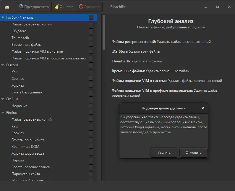This screenshot has height=191, width=235.
Task: Close the Подтверждение удаления dialog with X
Action: point(202,108)
